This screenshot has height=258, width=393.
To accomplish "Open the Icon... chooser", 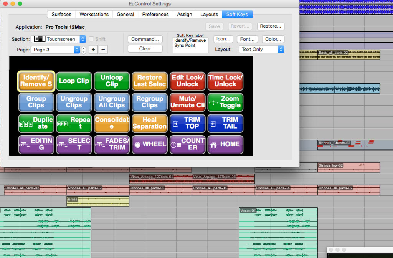I will point(223,39).
